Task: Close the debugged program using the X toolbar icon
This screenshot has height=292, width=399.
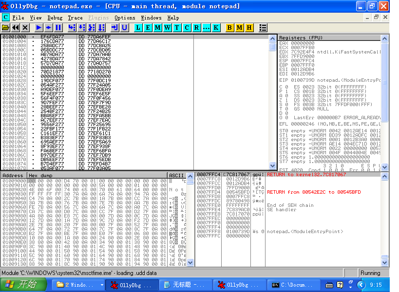Action: tap(25, 27)
